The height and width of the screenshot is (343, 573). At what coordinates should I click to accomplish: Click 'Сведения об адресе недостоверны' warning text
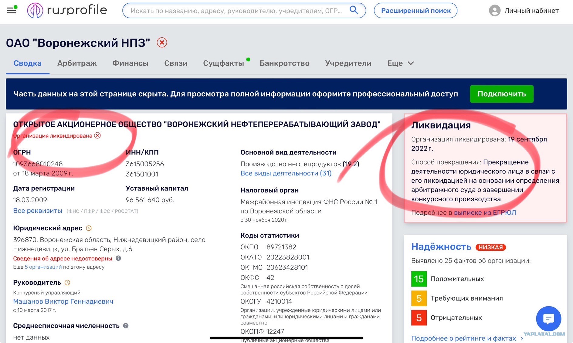(x=63, y=259)
